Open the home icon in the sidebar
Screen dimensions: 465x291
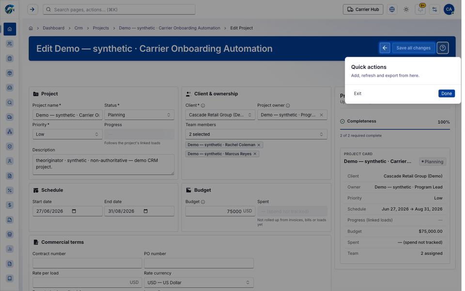(x=10, y=29)
